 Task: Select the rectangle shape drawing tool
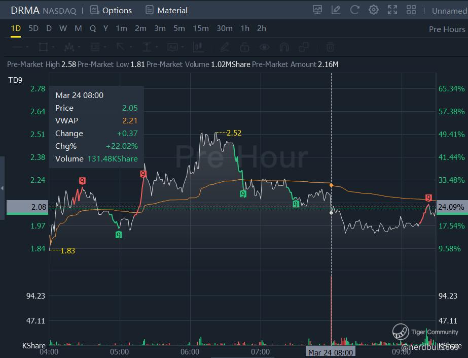click(43, 47)
